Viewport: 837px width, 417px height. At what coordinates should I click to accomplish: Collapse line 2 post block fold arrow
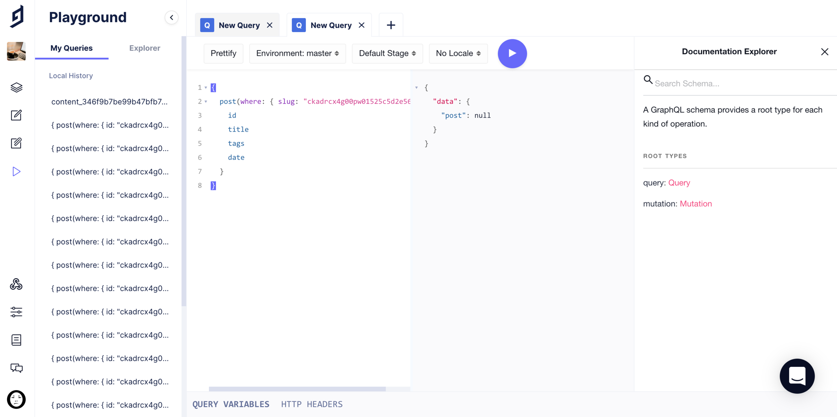tap(206, 102)
